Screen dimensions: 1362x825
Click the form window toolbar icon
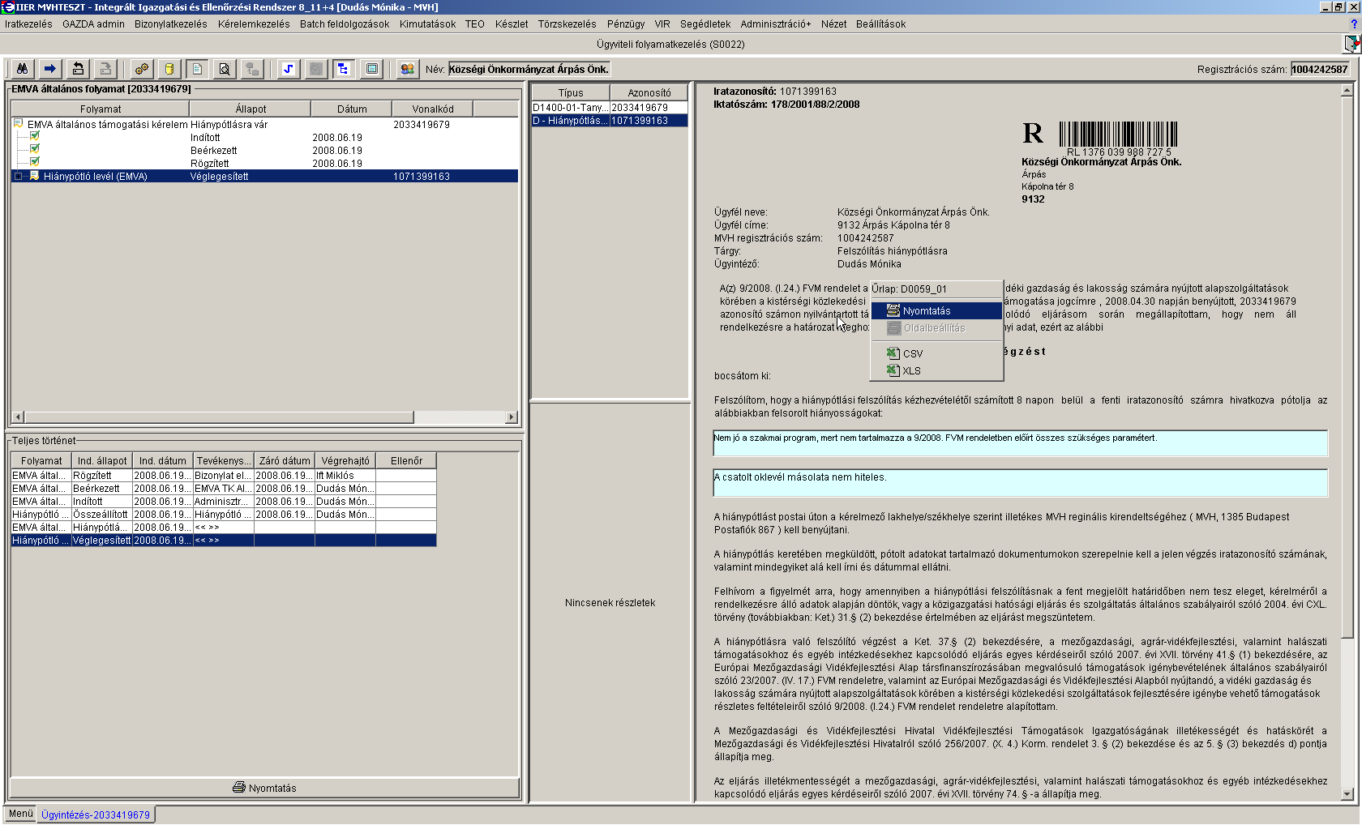coord(371,69)
